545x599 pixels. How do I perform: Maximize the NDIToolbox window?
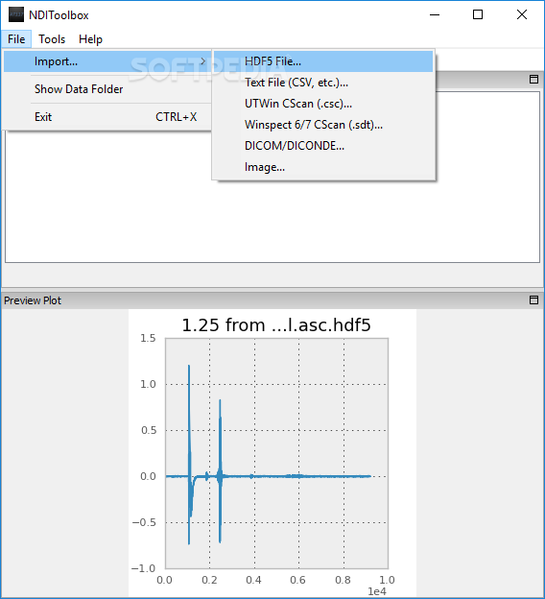[x=478, y=15]
